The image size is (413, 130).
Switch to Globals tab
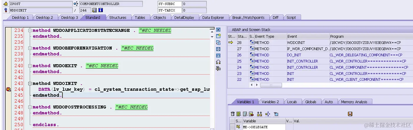coord(311,102)
